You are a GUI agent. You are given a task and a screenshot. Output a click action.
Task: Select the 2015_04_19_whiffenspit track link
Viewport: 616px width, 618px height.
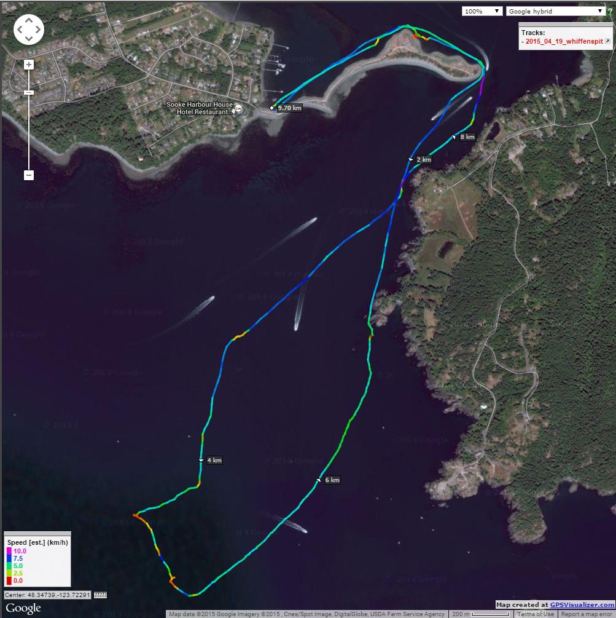[564, 41]
